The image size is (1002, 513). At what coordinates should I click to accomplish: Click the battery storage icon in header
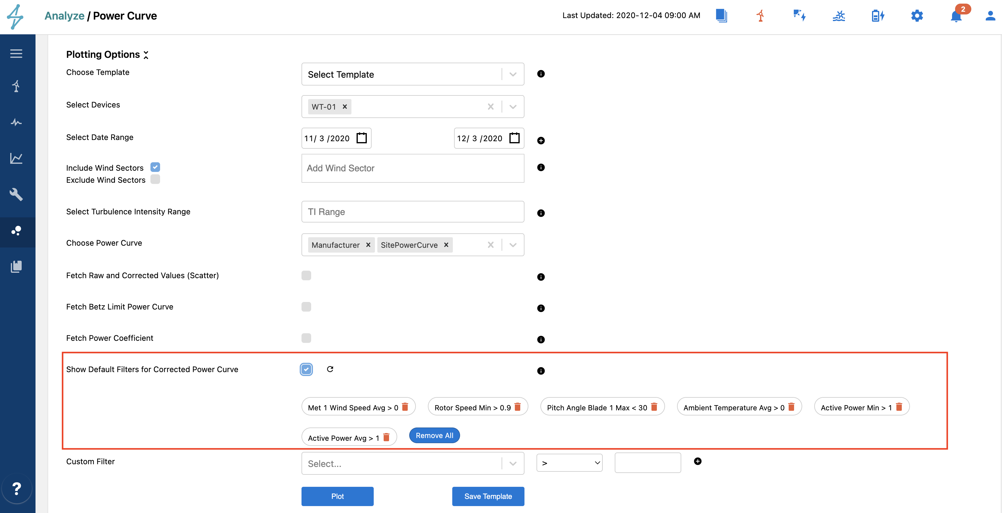coord(878,16)
